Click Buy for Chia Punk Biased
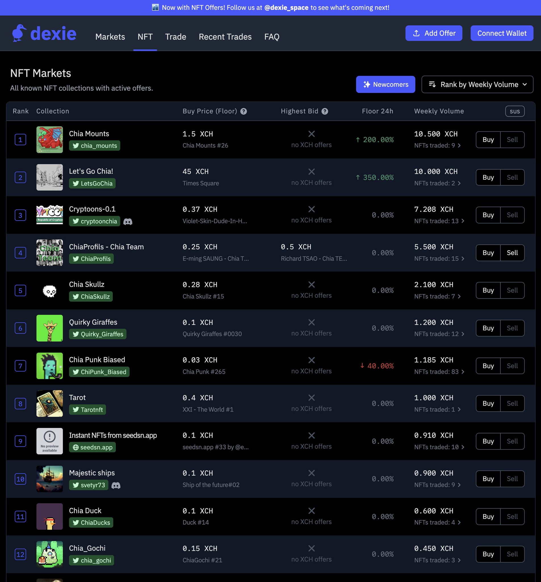This screenshot has height=582, width=541. 488,366
